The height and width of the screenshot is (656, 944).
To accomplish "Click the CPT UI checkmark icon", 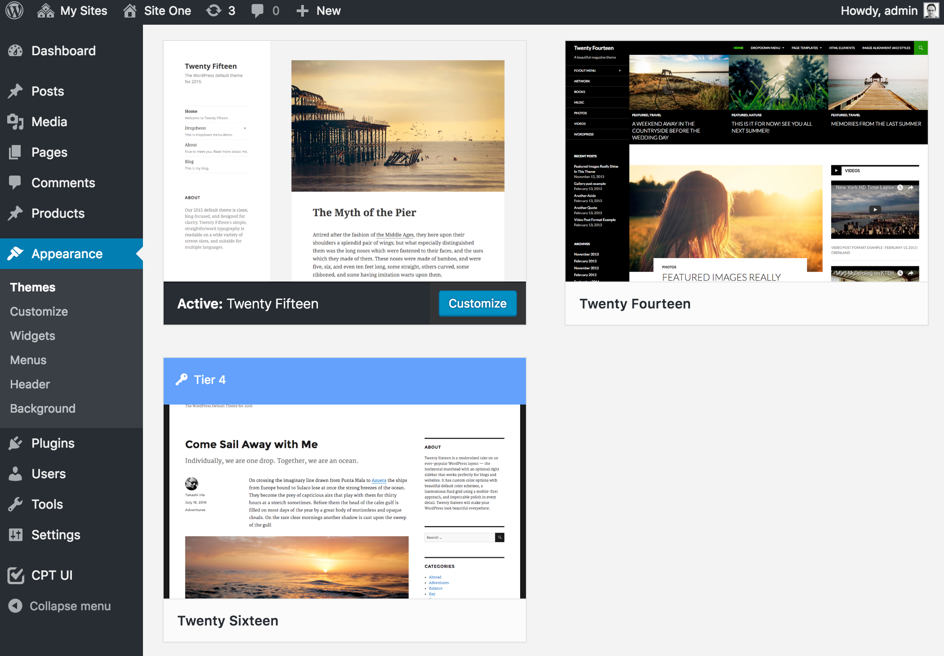I will coord(16,575).
